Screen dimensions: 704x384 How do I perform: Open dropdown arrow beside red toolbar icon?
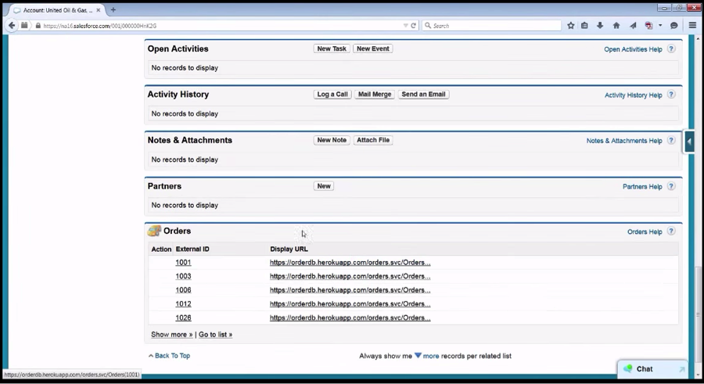tap(660, 26)
